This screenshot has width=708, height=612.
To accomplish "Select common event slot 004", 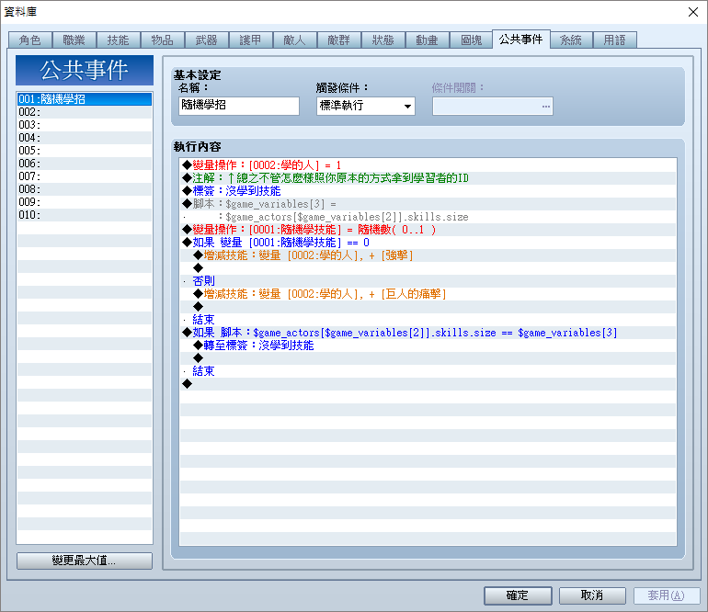I will click(85, 138).
